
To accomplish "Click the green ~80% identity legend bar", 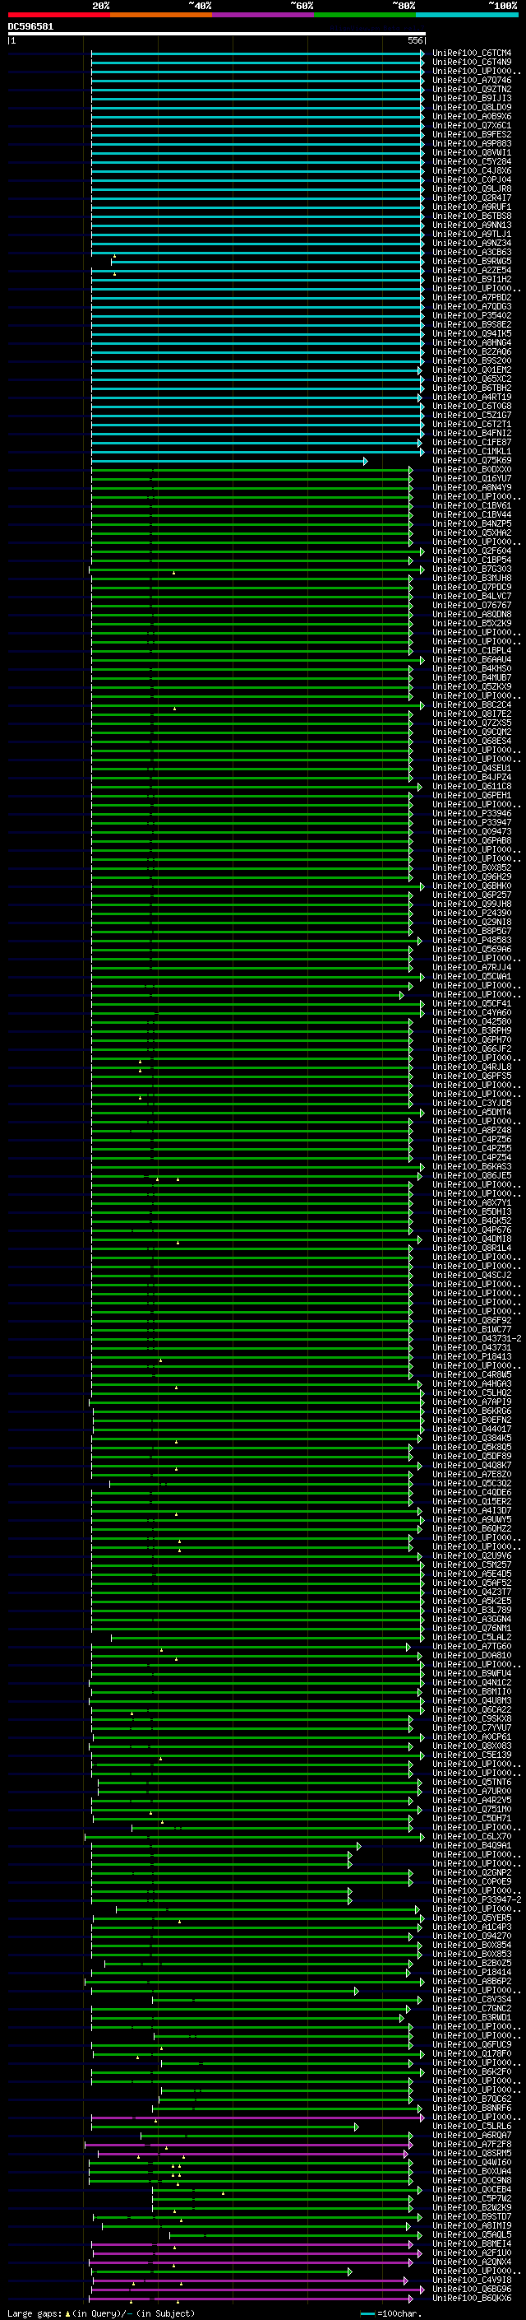I will (x=365, y=15).
